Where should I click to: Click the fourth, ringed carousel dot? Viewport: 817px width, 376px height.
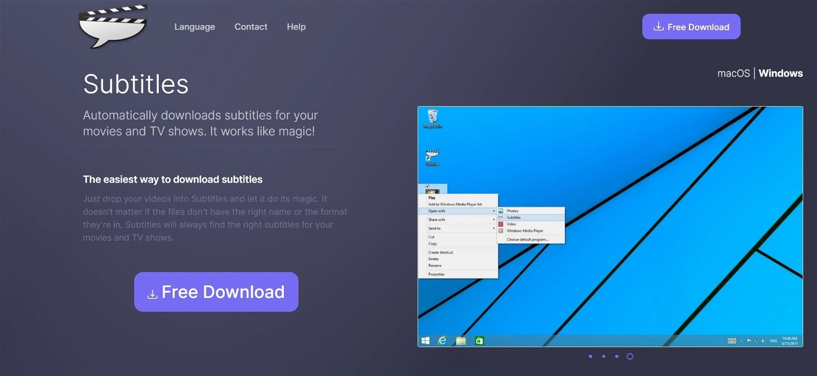pyautogui.click(x=630, y=357)
